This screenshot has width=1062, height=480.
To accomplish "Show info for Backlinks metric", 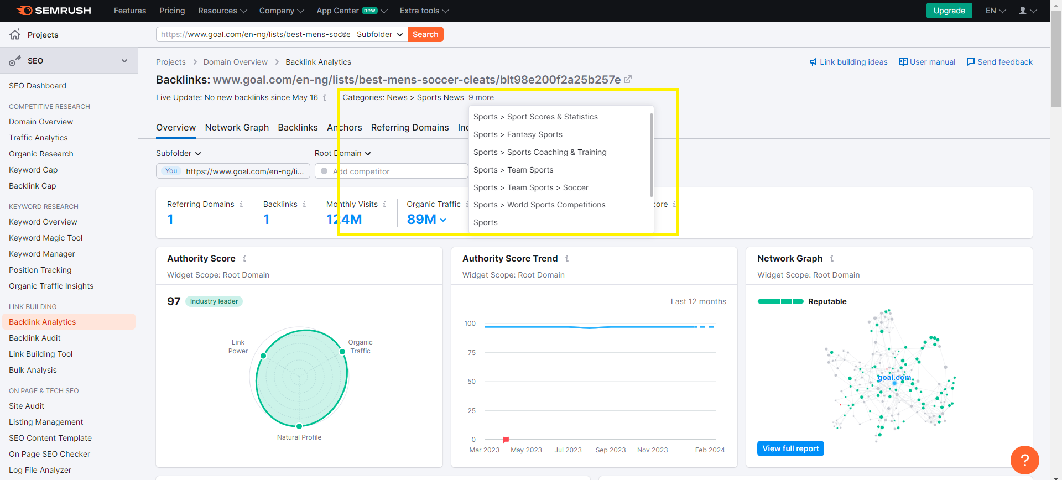I will click(x=304, y=204).
